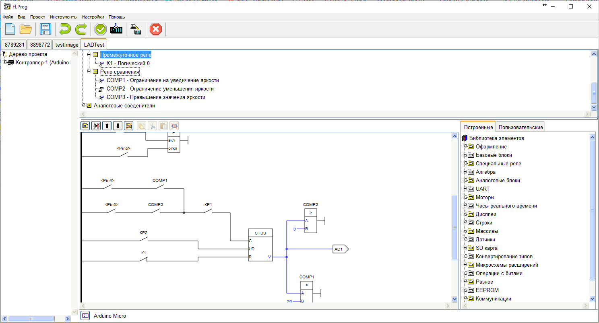Screen dimensions: 599x323
Task: Select the LADTest project tab
Action: click(94, 45)
